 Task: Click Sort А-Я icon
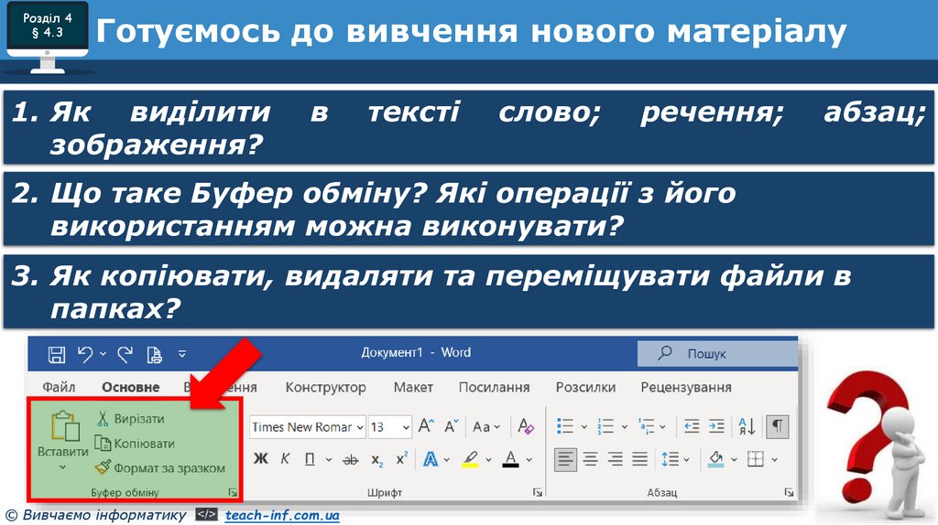[x=747, y=426]
